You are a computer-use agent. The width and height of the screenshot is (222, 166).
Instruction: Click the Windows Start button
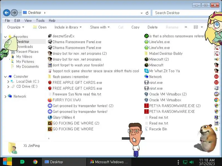pyautogui.click(x=7, y=162)
